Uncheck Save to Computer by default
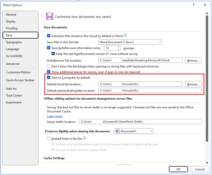The height and width of the screenshot is (175, 212). [48, 77]
